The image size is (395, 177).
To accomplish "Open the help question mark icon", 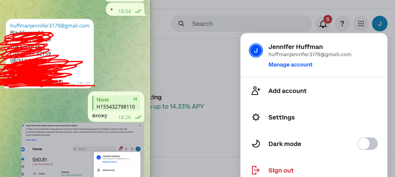I will coord(342,24).
